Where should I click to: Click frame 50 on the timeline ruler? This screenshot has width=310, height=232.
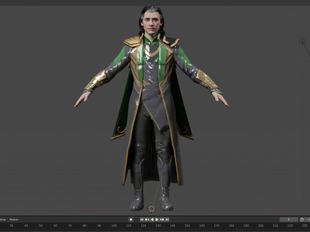[x=41, y=226]
